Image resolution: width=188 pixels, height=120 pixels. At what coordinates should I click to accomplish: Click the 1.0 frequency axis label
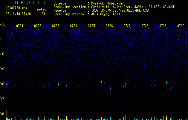tap(2, 54)
